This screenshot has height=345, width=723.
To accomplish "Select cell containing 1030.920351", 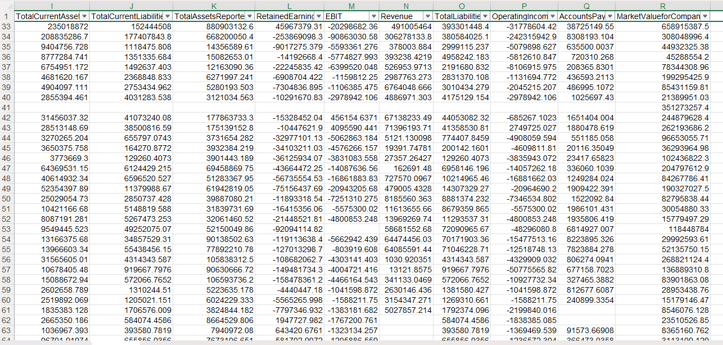I will click(406, 259).
